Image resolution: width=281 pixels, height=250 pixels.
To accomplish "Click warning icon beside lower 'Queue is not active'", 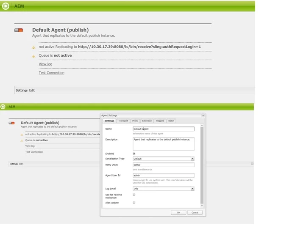I will [22, 140].
